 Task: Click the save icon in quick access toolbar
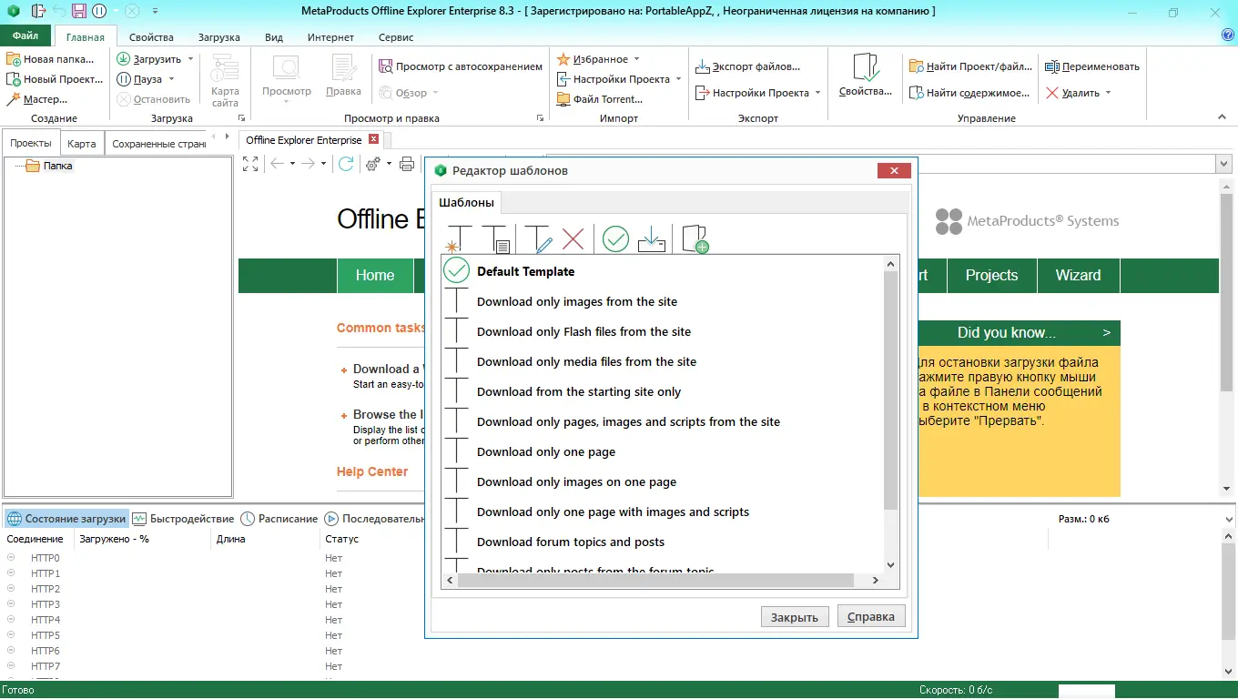78,11
